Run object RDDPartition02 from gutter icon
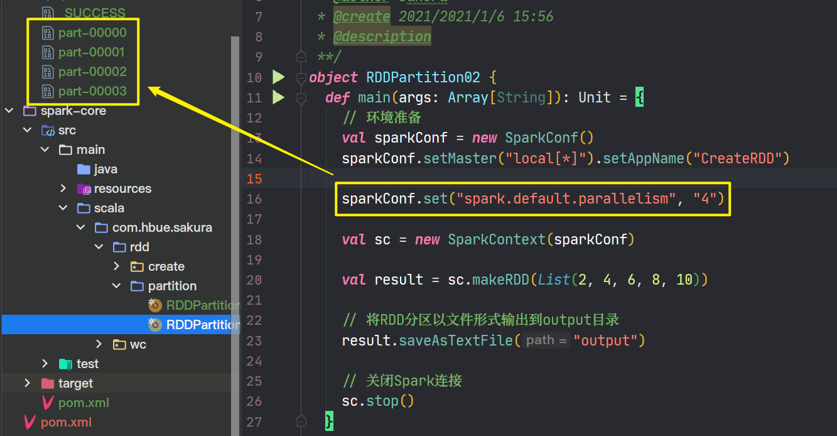 pyautogui.click(x=278, y=77)
